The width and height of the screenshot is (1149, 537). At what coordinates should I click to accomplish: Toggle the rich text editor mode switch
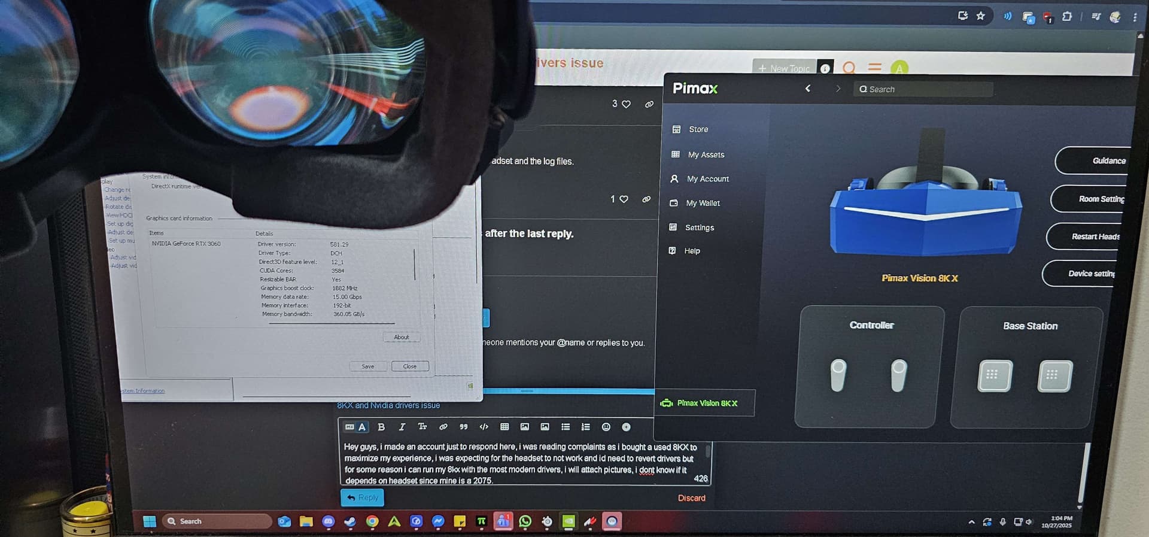(355, 427)
